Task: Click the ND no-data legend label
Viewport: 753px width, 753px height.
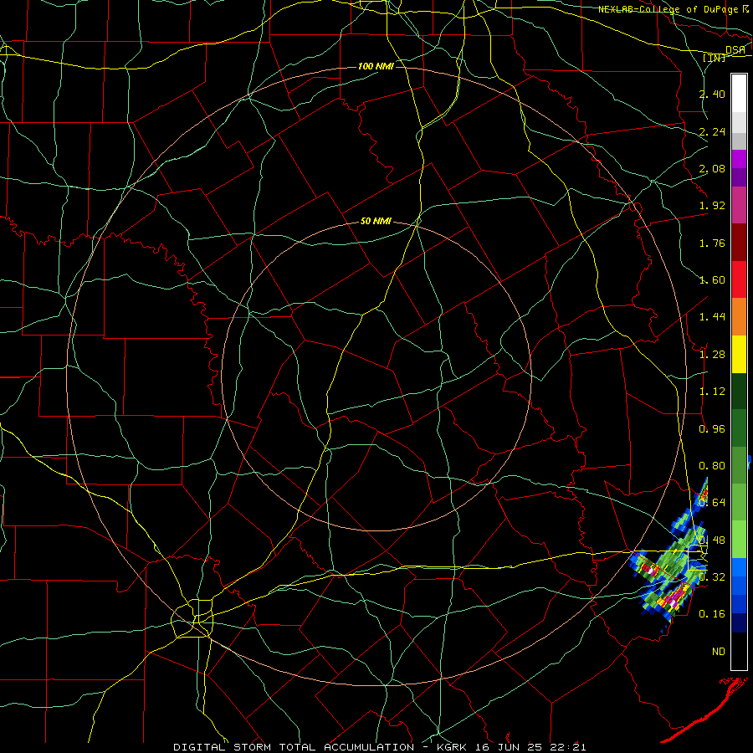Action: tap(719, 652)
